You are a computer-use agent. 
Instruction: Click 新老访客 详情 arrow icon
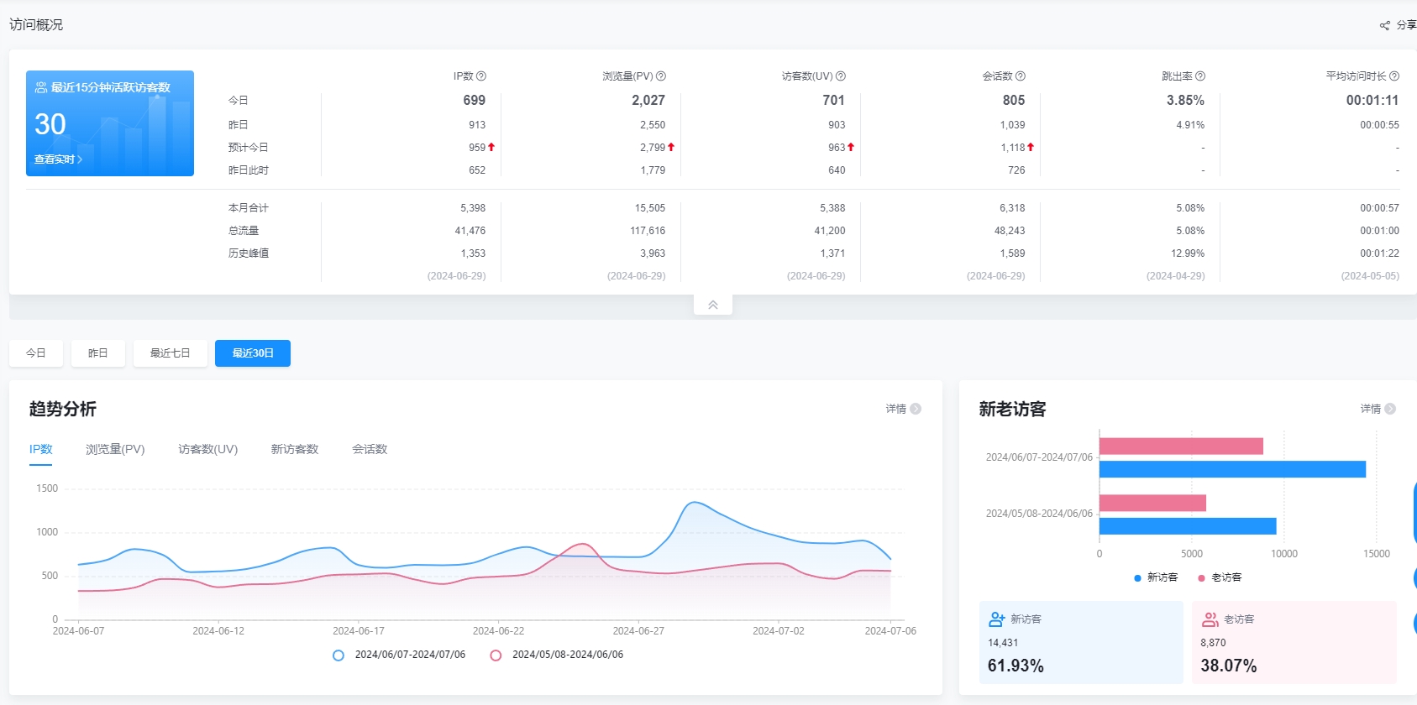coord(1390,409)
